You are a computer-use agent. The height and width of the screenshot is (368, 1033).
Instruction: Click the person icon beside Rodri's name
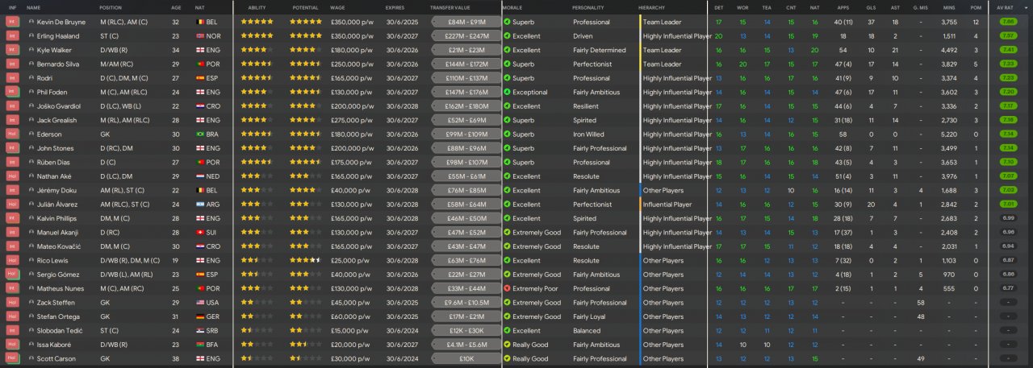31,78
